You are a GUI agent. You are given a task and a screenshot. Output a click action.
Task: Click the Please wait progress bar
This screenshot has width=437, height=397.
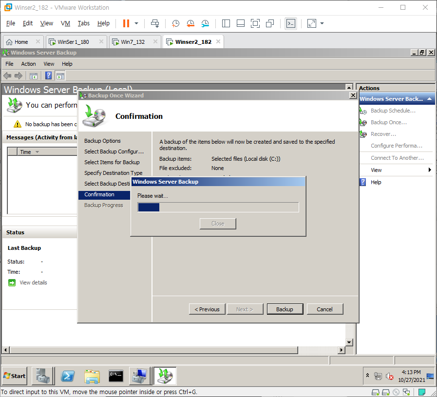tap(218, 208)
